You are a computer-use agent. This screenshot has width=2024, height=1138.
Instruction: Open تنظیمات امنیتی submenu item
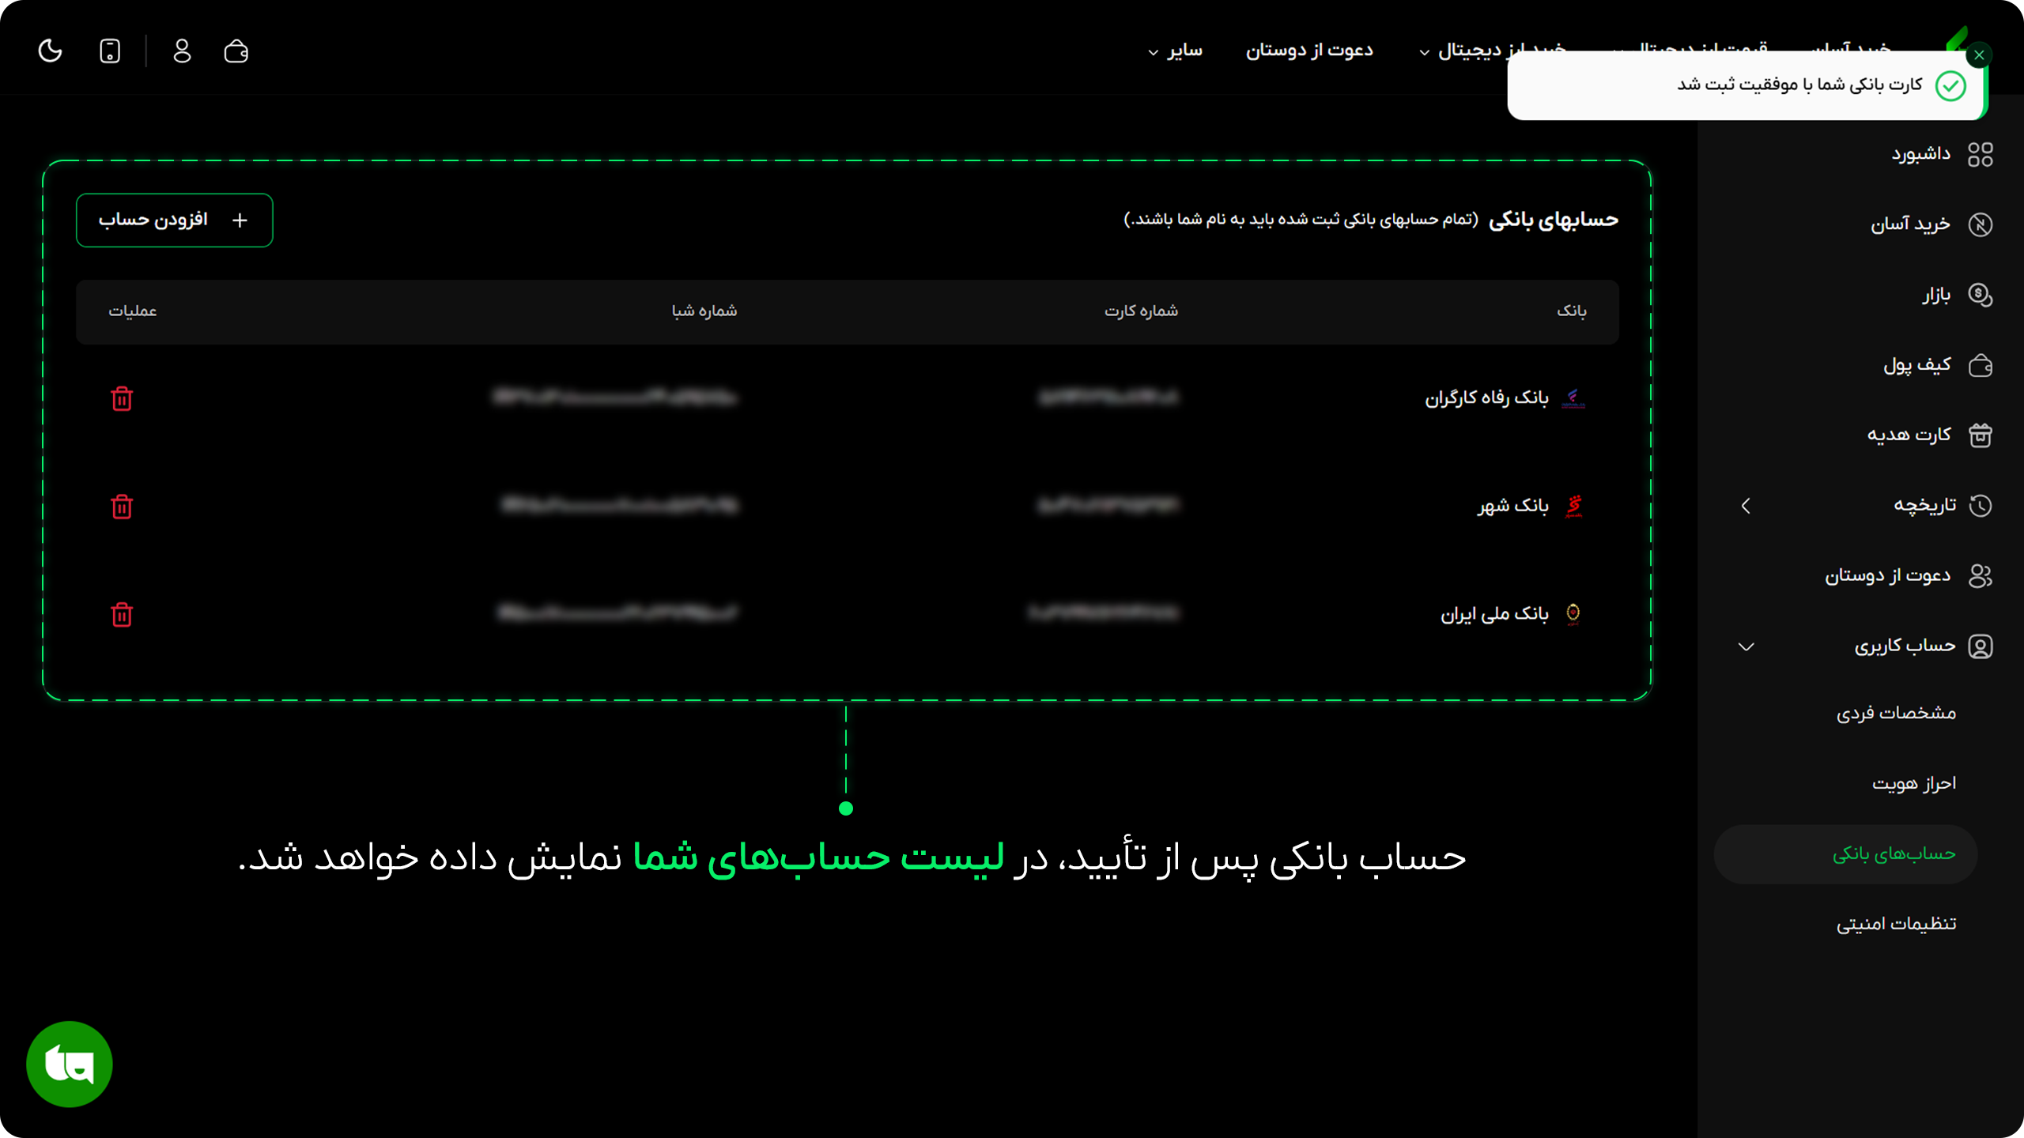[x=1896, y=924]
